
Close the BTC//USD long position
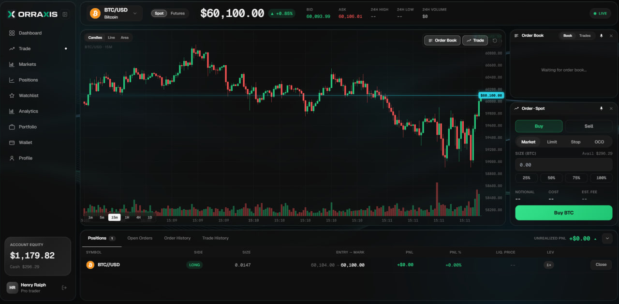tap(601, 265)
